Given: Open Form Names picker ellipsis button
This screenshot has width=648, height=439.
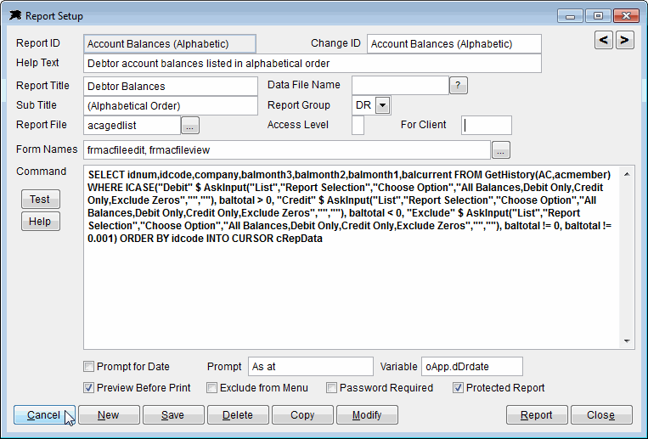Looking at the screenshot, I should pos(500,150).
